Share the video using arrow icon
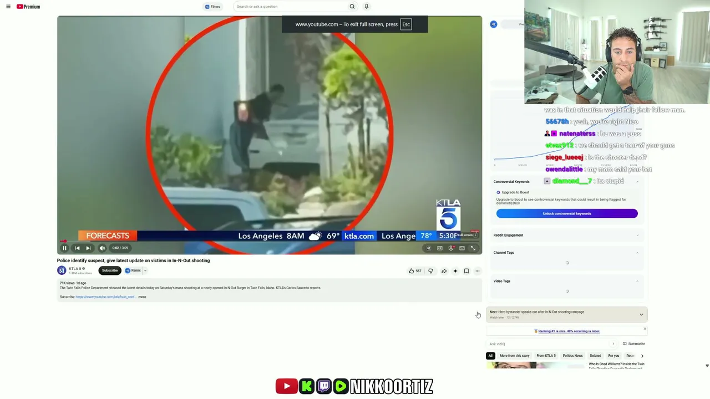Image resolution: width=710 pixels, height=399 pixels. point(444,271)
